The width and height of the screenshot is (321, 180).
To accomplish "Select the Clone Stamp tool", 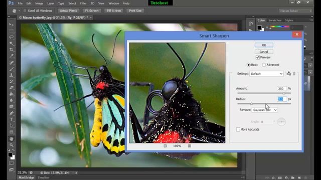I will (x=11, y=75).
